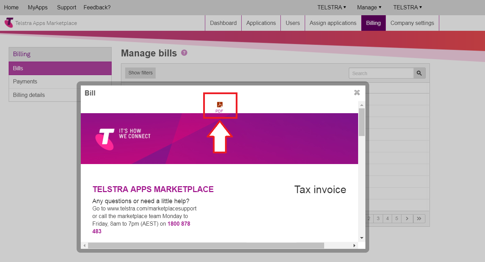This screenshot has width=485, height=262.
Task: Open the Manage dropdown menu
Action: point(369,7)
